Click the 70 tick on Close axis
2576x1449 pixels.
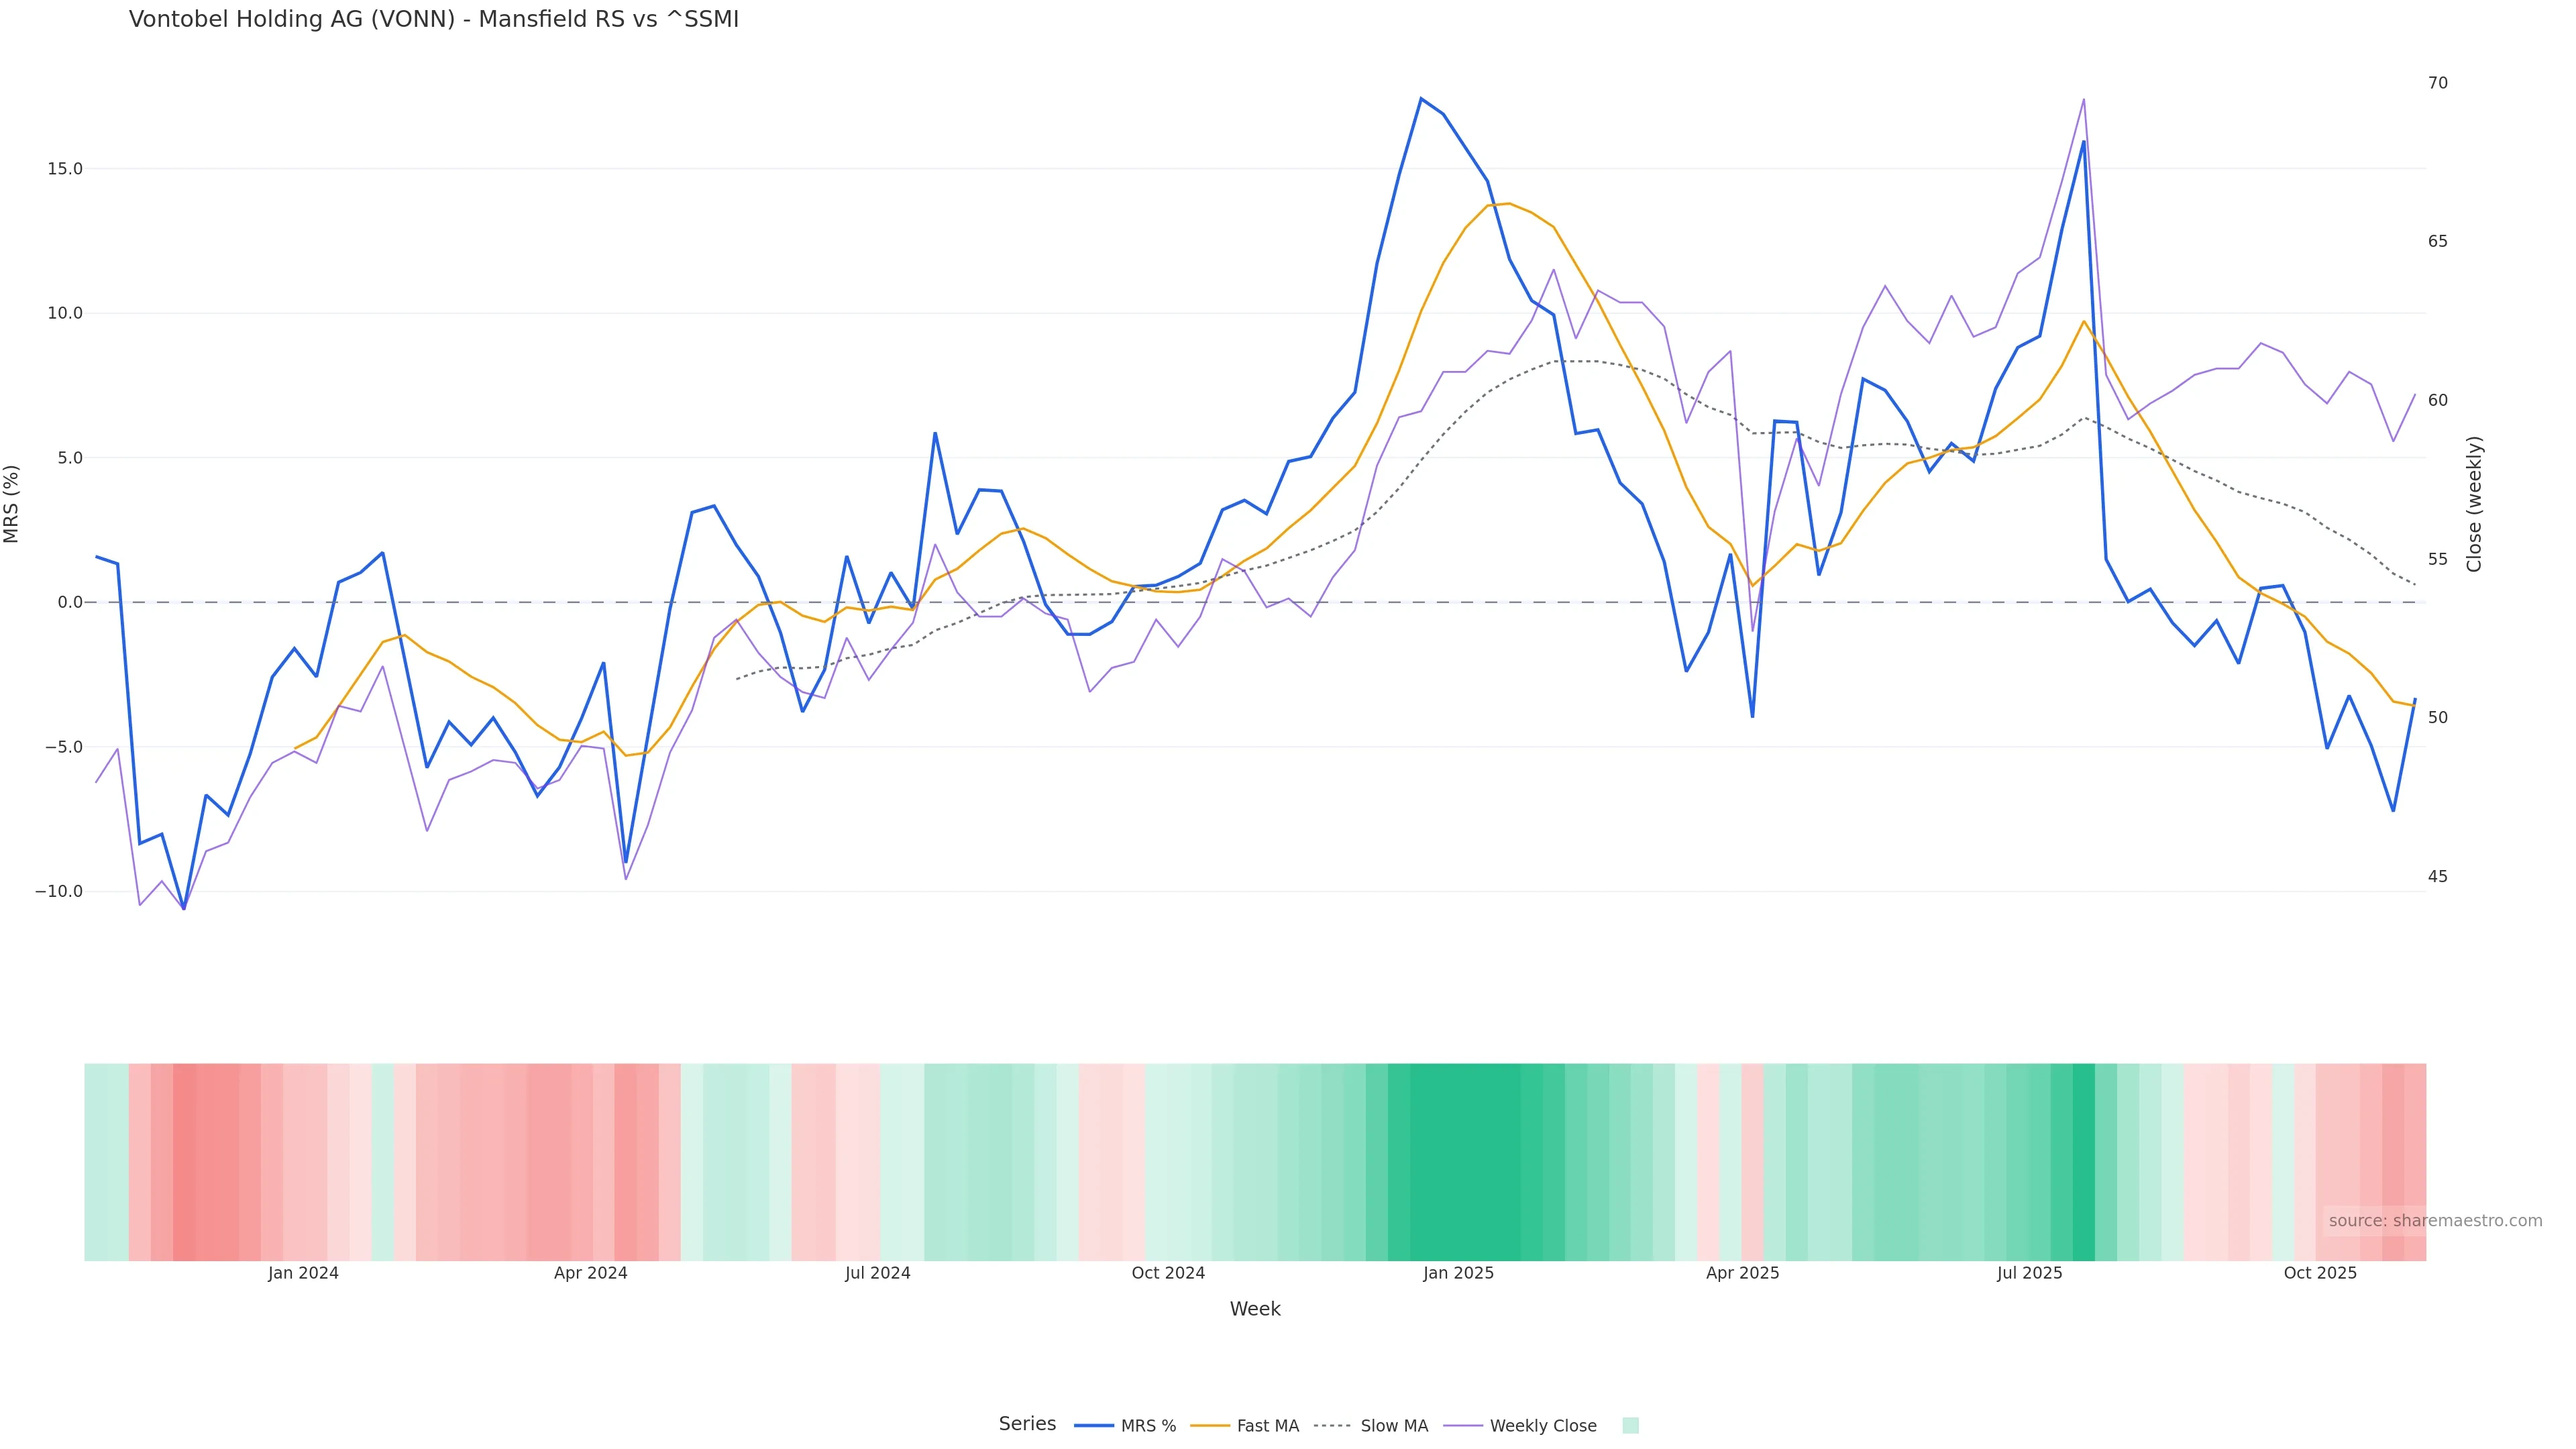[x=2438, y=83]
